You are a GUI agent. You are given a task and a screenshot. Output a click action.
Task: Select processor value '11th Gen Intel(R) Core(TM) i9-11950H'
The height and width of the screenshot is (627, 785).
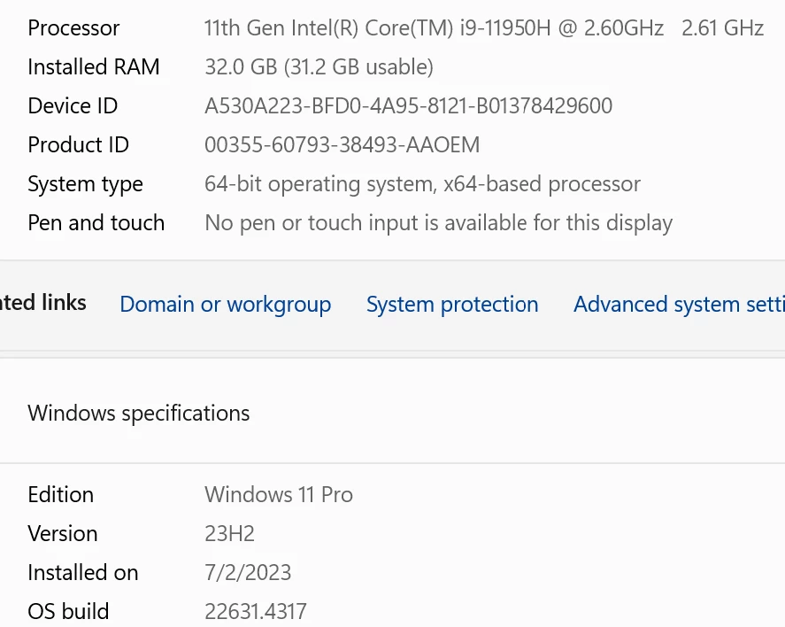[x=378, y=28]
